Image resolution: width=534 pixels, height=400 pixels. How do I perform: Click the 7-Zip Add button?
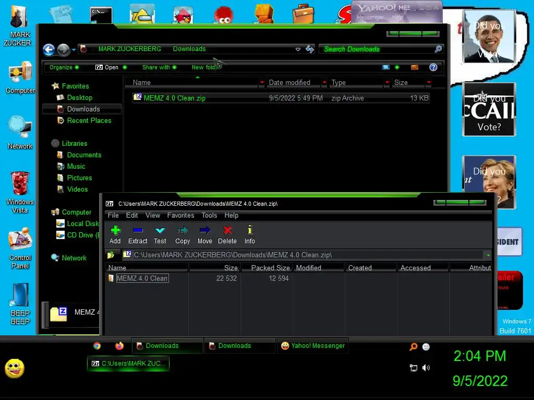[x=115, y=235]
